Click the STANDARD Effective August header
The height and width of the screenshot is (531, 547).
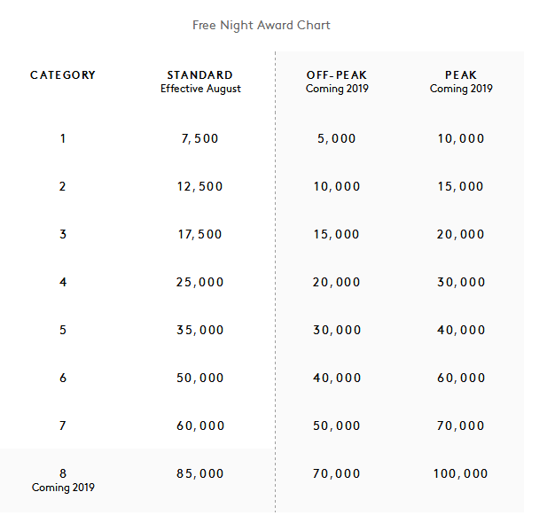(x=200, y=82)
